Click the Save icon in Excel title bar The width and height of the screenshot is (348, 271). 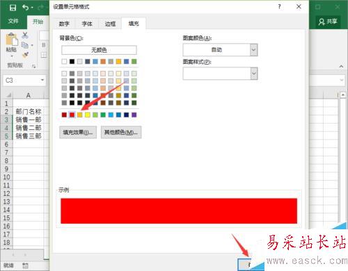click(x=13, y=8)
